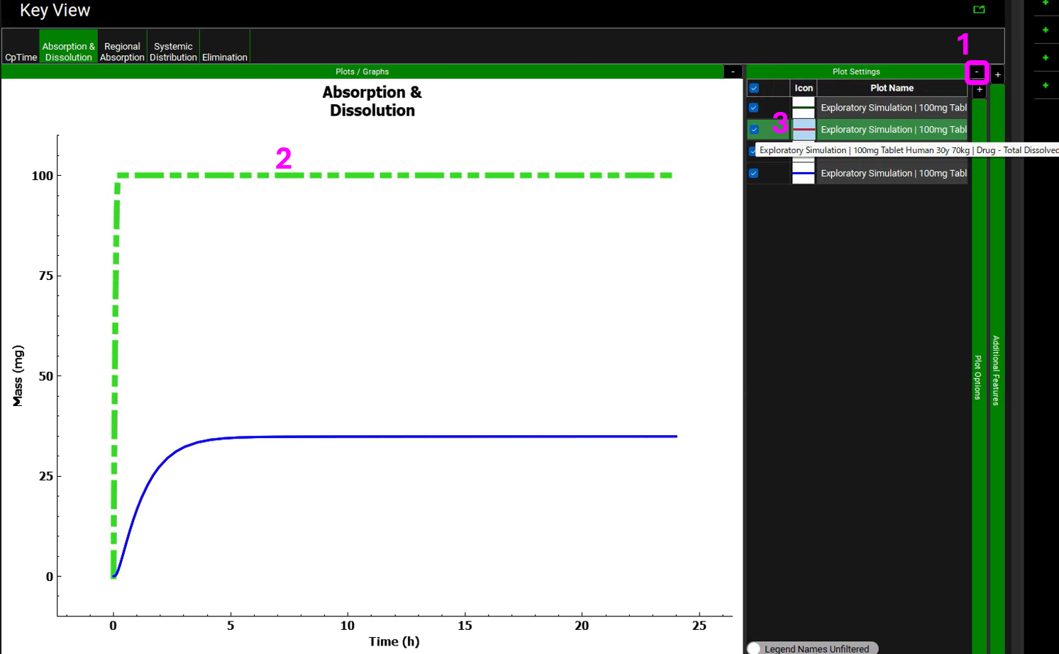Viewport: 1059px width, 654px height.
Task: Uncheck the first Exploratory Simulation plot checkbox
Action: (754, 108)
